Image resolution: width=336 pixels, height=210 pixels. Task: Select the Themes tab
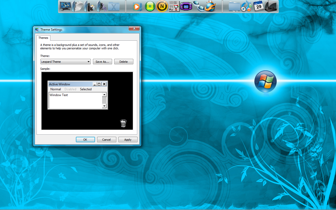click(x=43, y=38)
